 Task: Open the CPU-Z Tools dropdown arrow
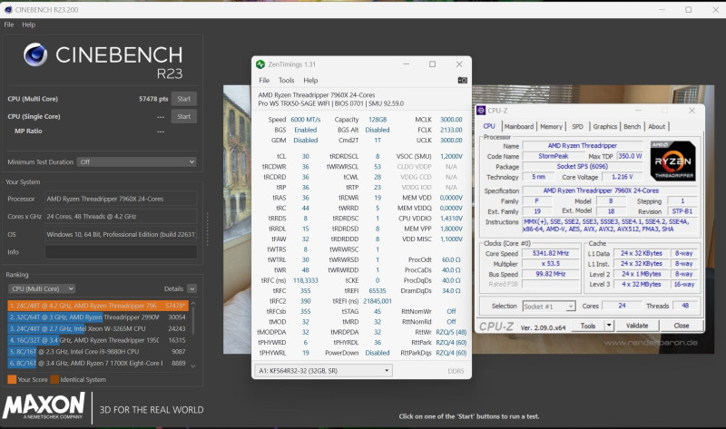[609, 326]
